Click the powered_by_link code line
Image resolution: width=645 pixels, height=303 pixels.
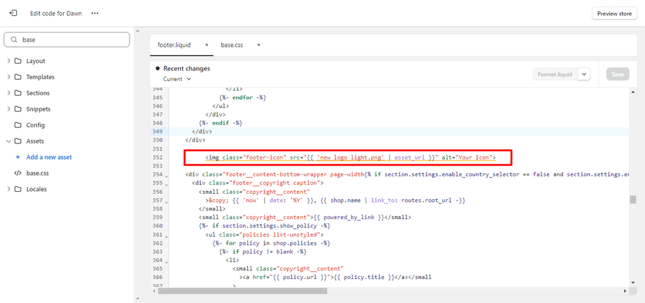(x=305, y=217)
